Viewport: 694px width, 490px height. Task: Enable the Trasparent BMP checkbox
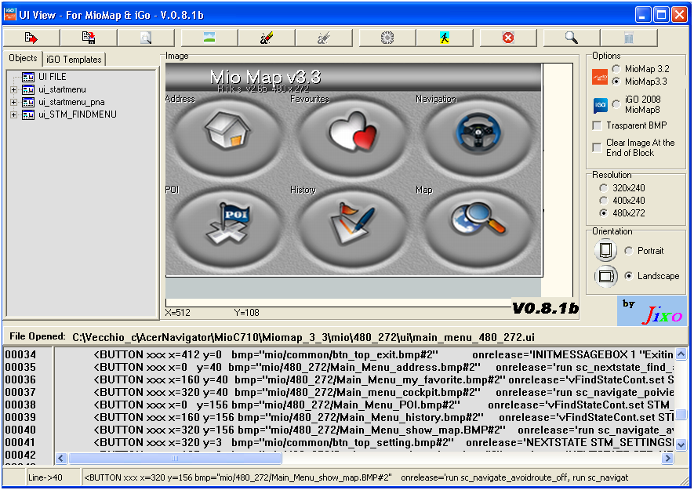click(597, 125)
